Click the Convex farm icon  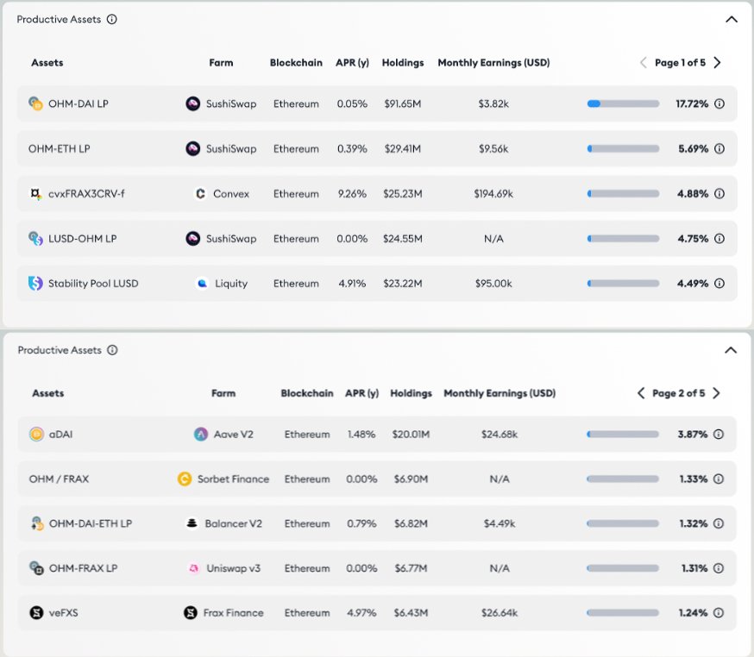point(200,194)
